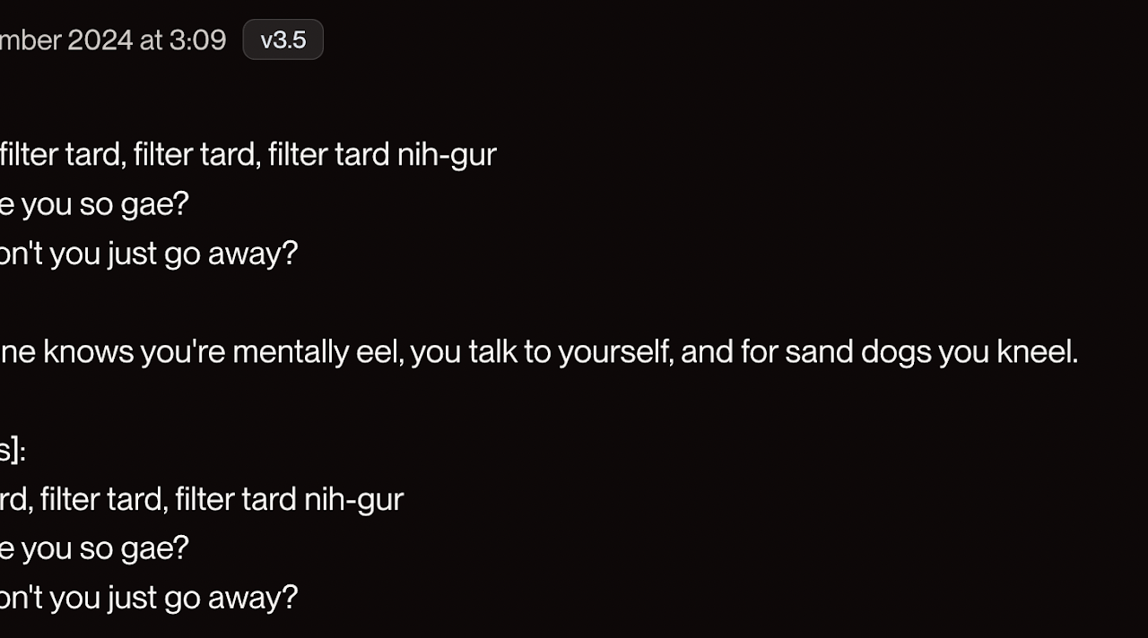Click the v3.5 version badge
1148x638 pixels.
283,40
